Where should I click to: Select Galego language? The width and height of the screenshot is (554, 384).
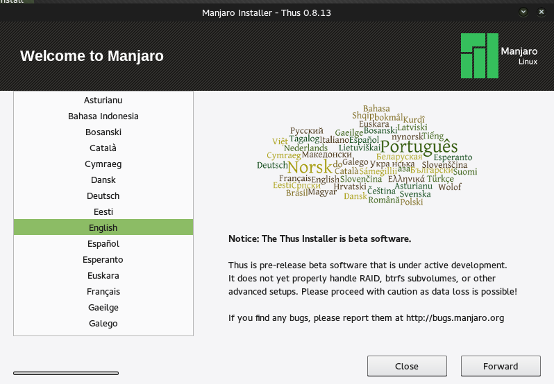pyautogui.click(x=103, y=323)
